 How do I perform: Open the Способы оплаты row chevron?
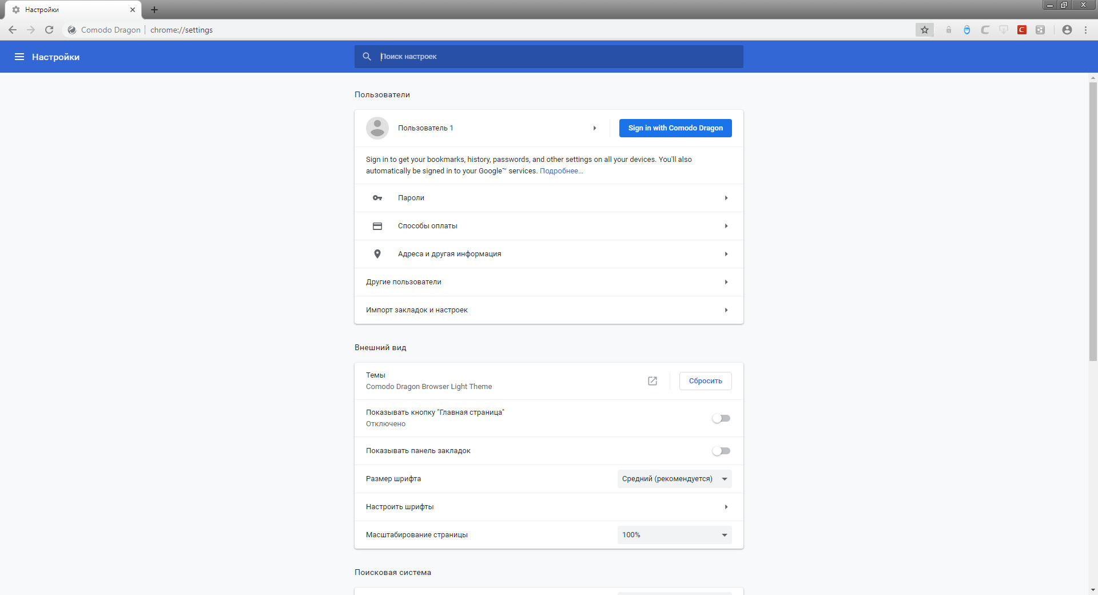click(x=726, y=226)
